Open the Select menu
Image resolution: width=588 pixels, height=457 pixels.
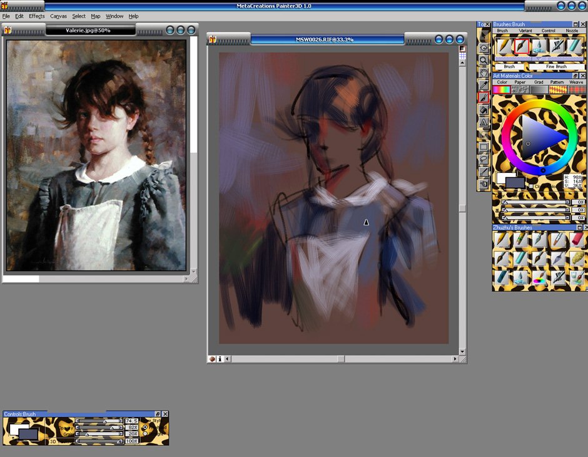(x=79, y=16)
